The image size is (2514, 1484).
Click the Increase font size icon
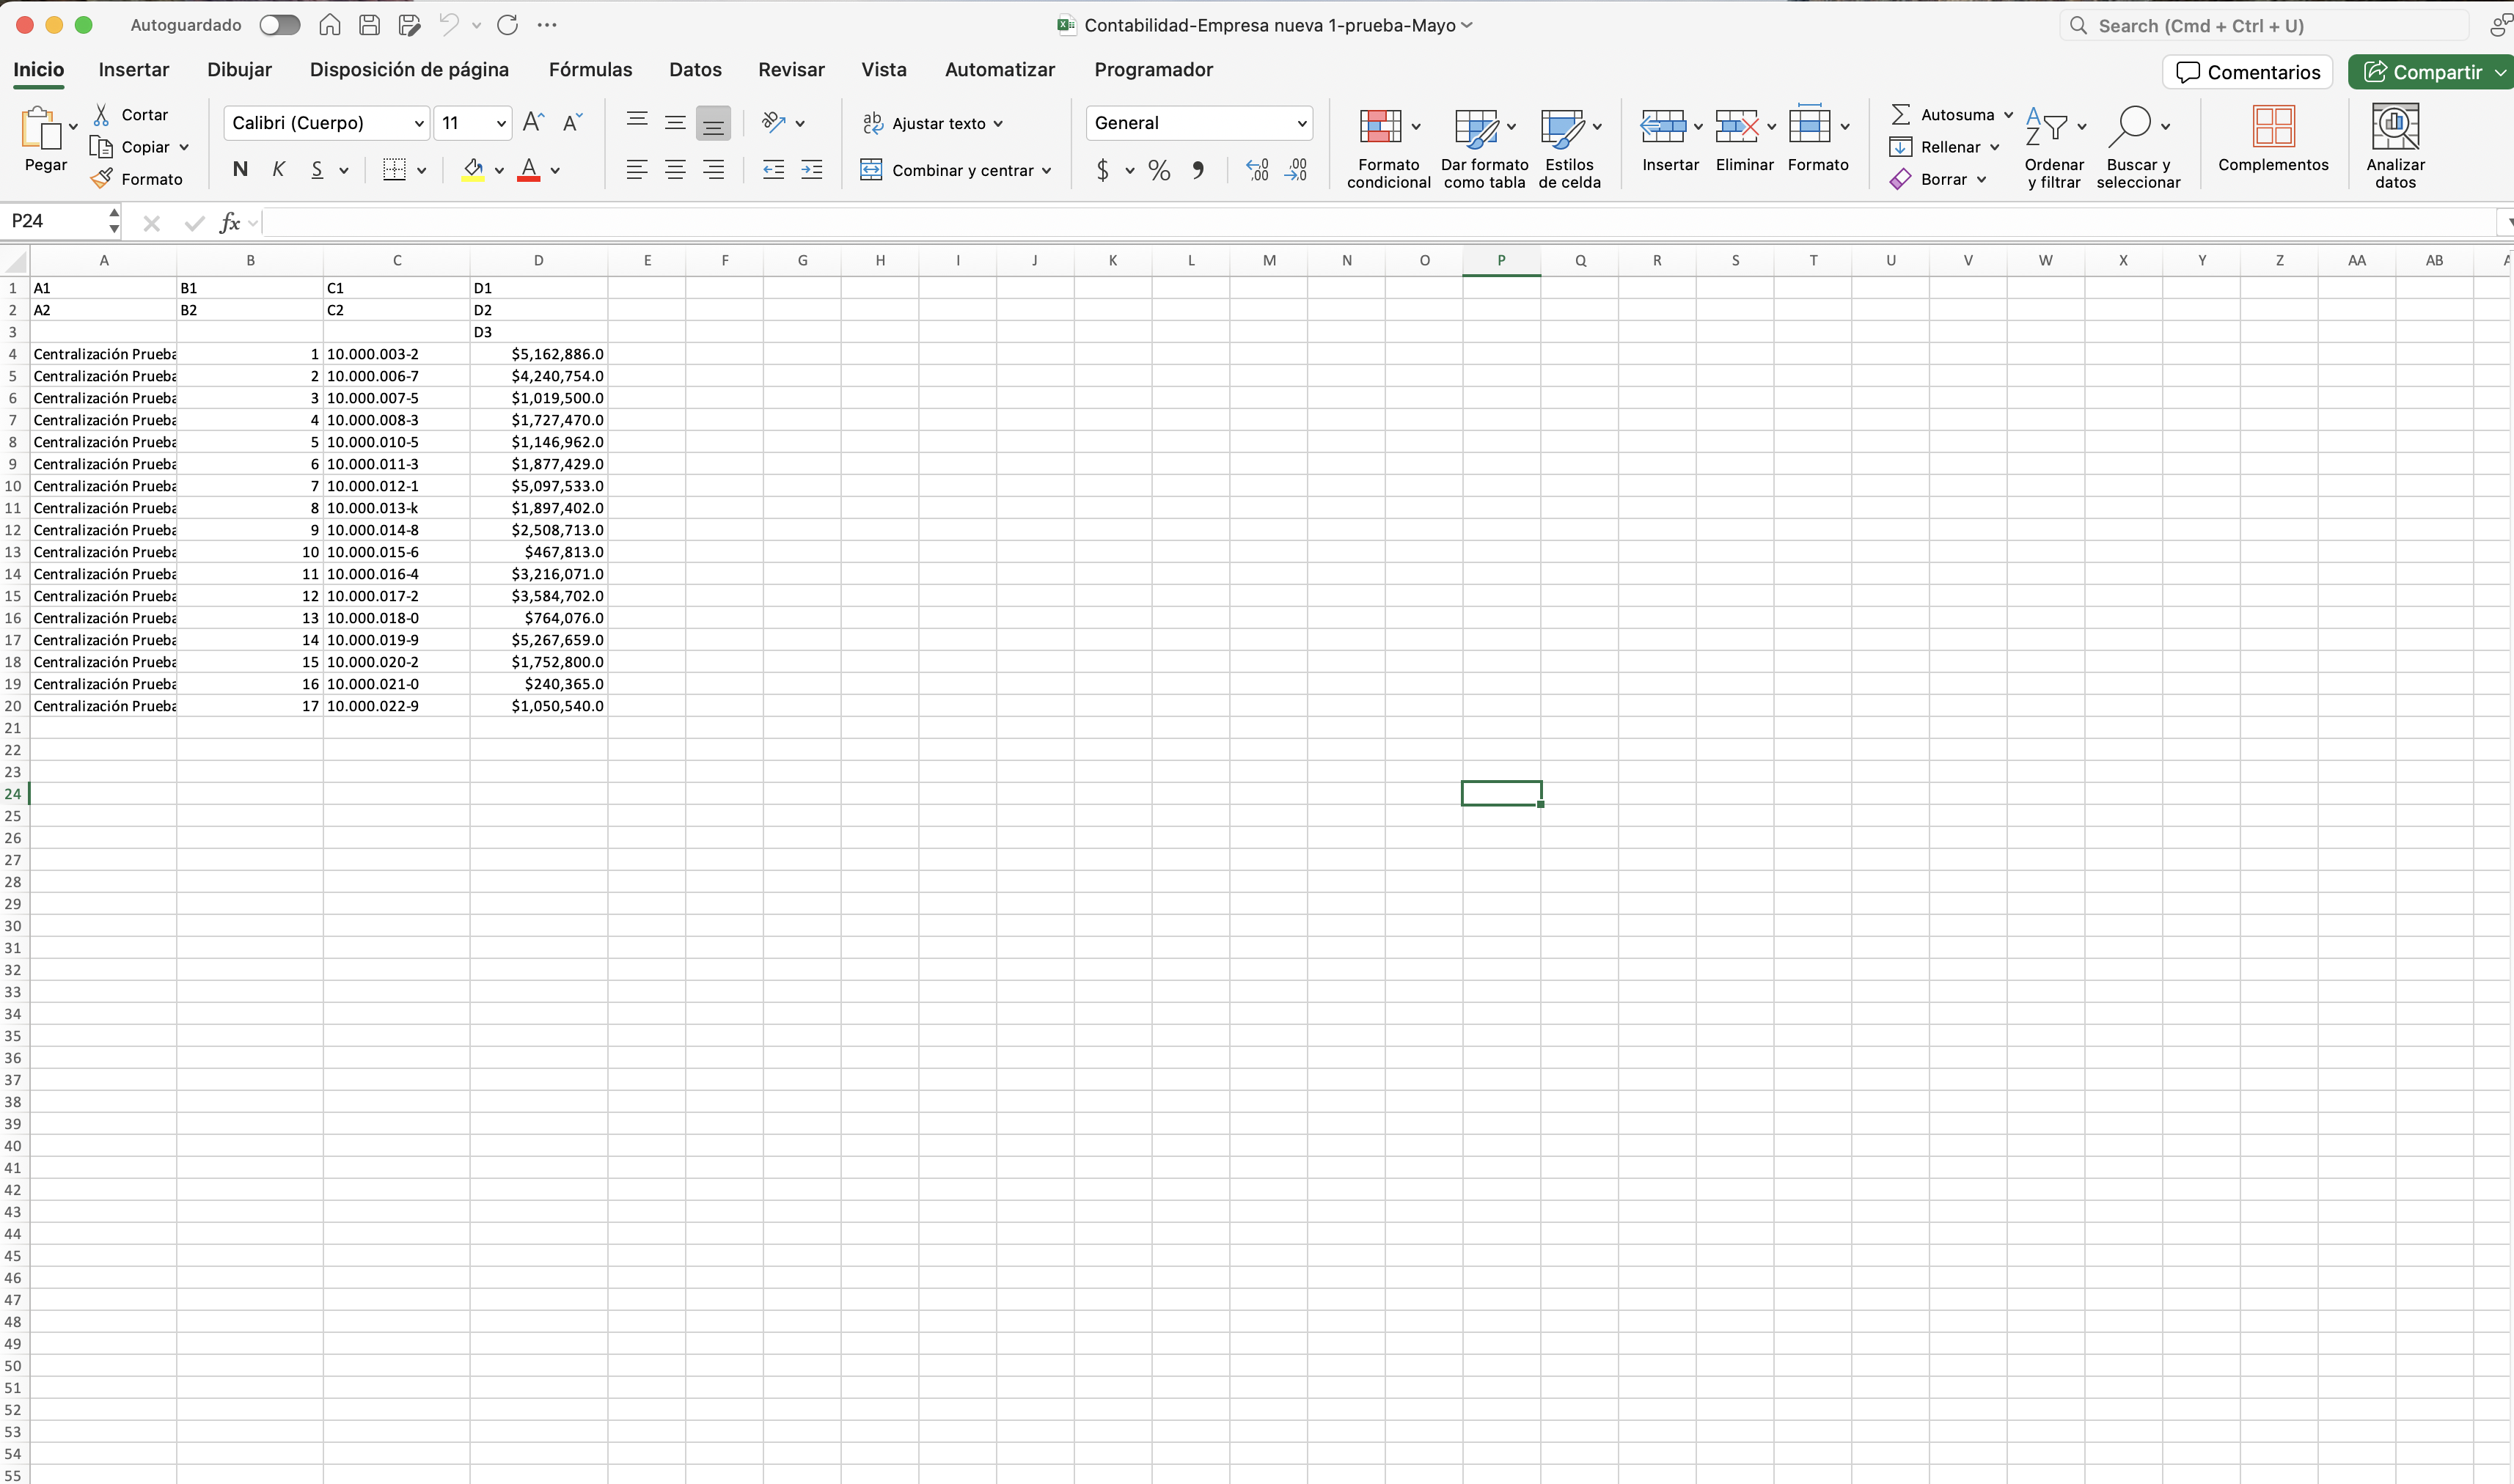click(x=533, y=122)
